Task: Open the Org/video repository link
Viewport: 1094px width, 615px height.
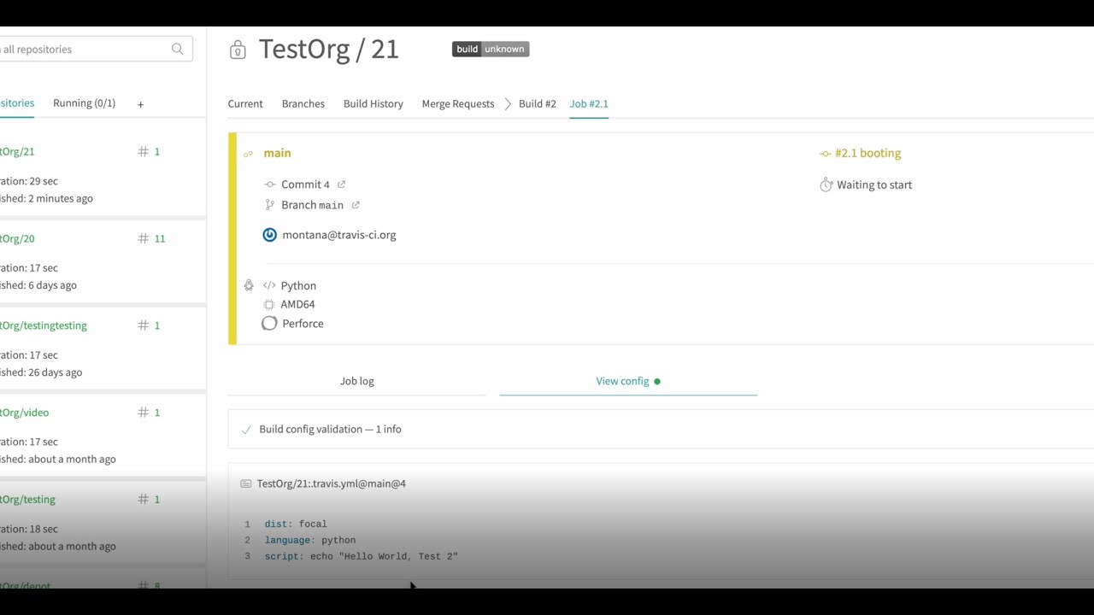Action: tap(25, 413)
